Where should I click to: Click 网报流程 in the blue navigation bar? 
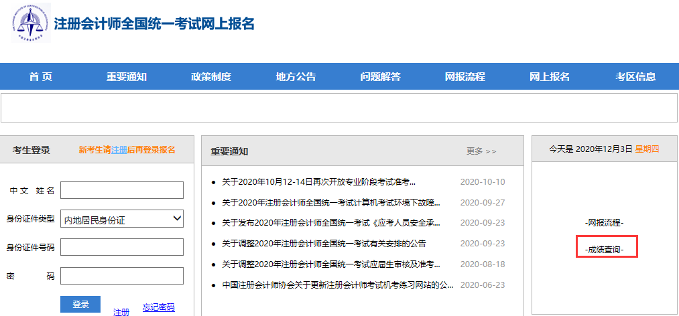coord(465,76)
